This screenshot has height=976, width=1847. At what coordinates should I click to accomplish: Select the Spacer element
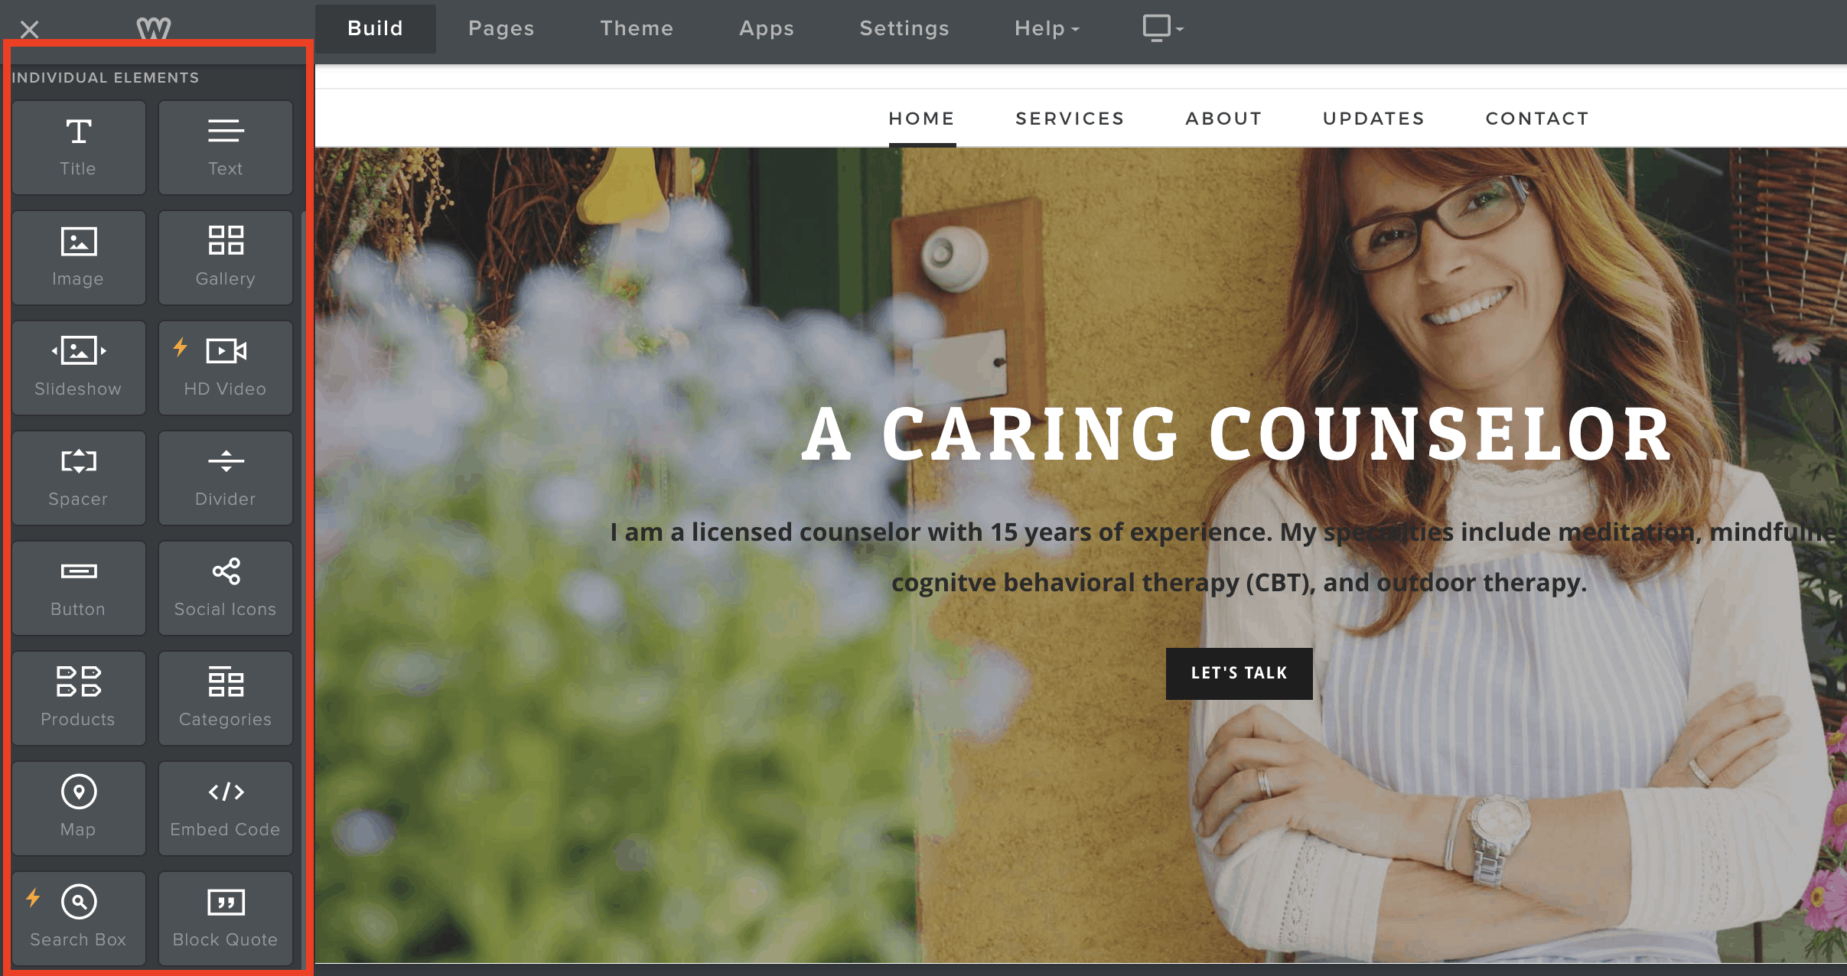pyautogui.click(x=78, y=478)
